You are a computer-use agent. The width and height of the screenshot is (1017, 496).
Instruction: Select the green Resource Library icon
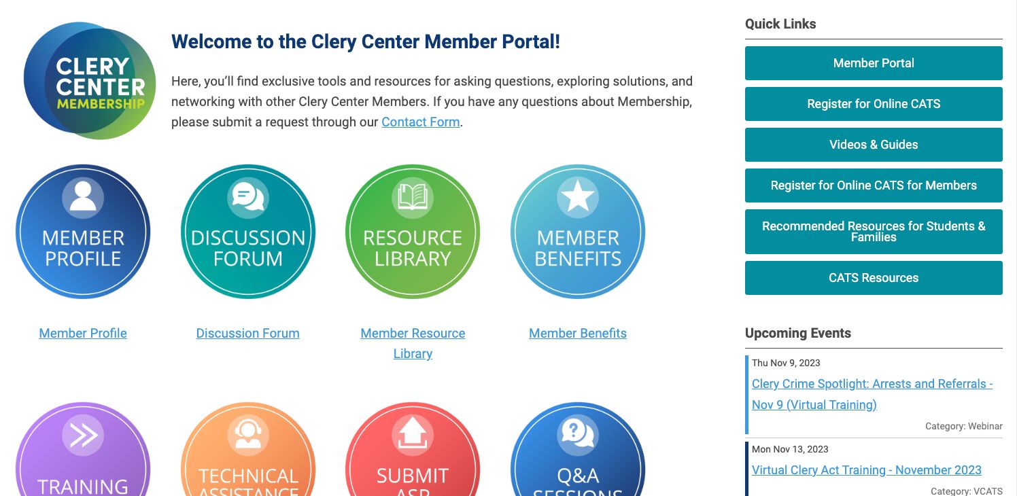click(x=413, y=232)
